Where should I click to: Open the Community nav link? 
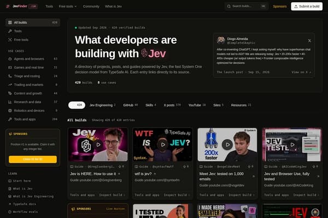[x=91, y=7]
